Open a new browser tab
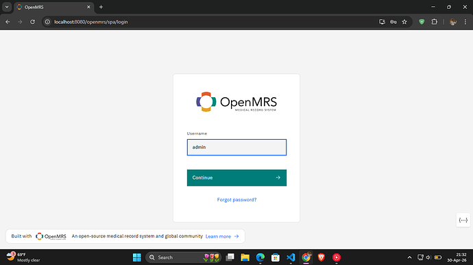The image size is (473, 265). point(101,7)
